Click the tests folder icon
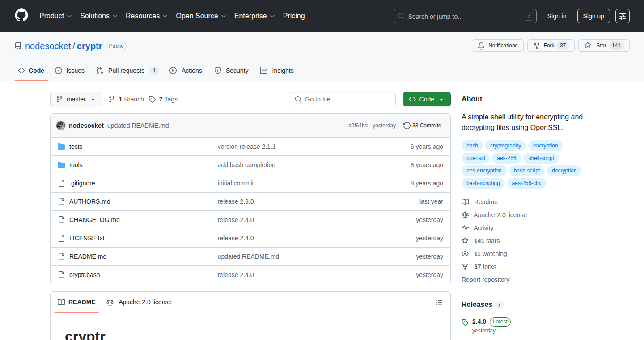The width and height of the screenshot is (644, 340). point(61,147)
